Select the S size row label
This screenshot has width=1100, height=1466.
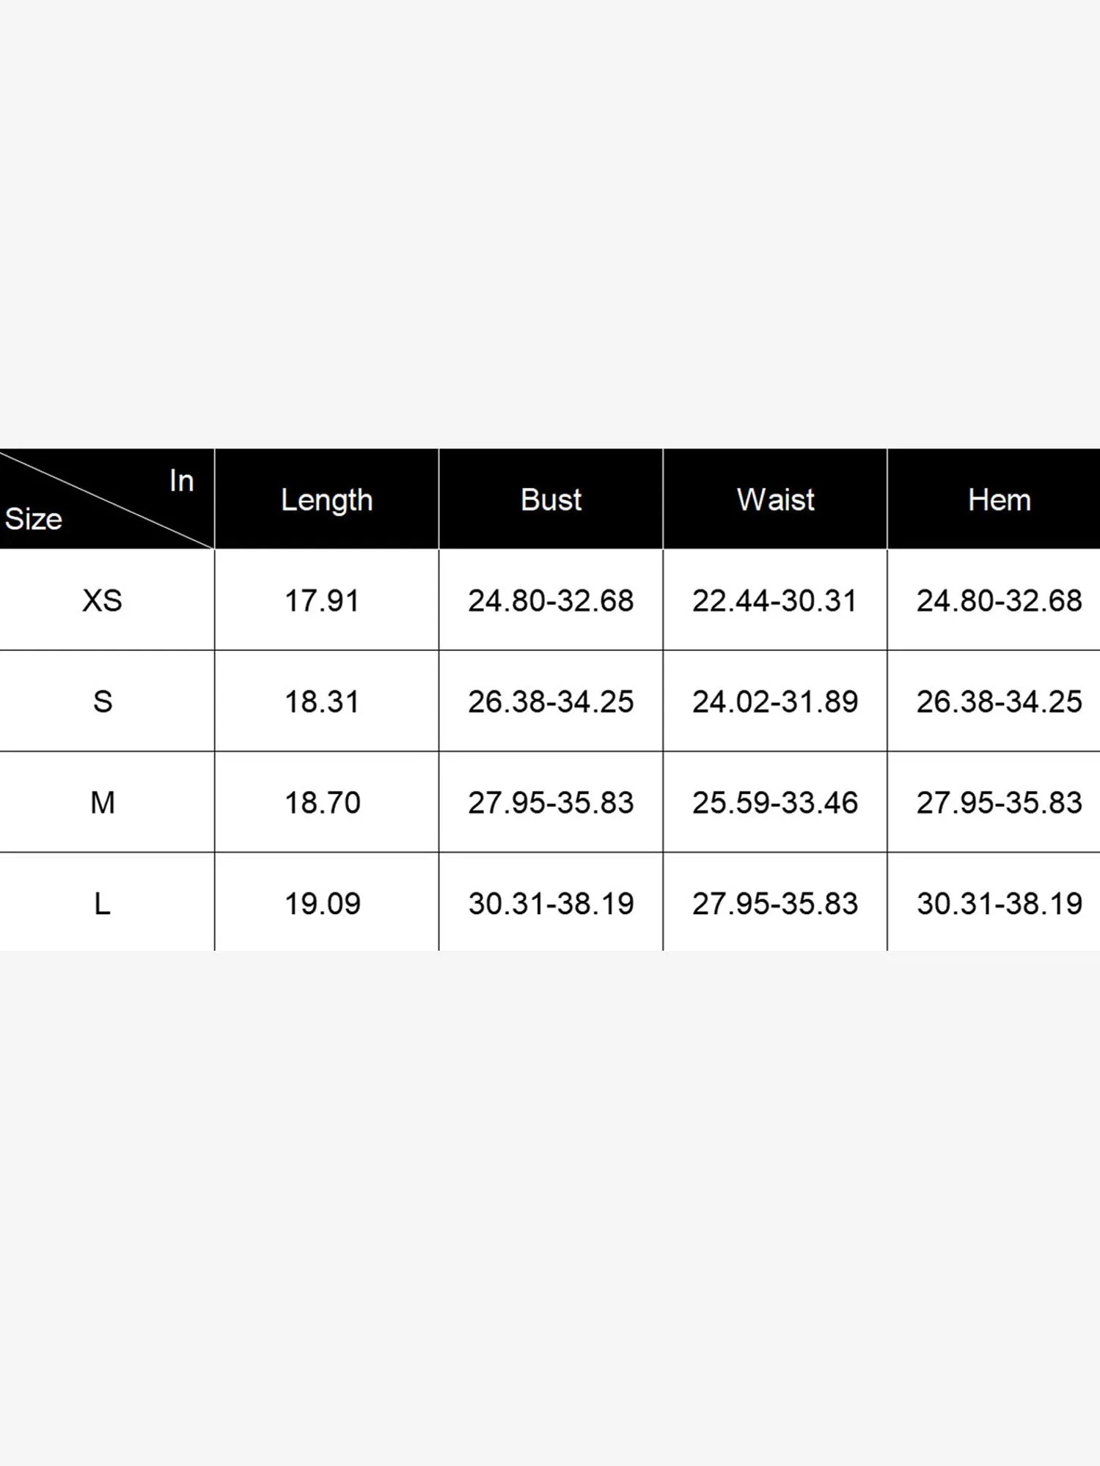[x=103, y=701]
